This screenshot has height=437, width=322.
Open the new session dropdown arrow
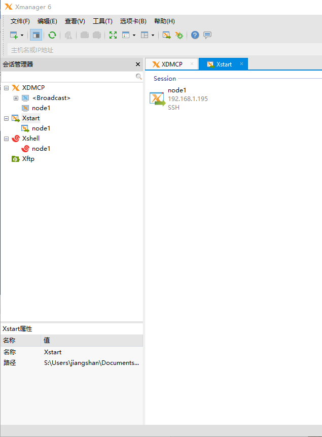click(x=22, y=35)
